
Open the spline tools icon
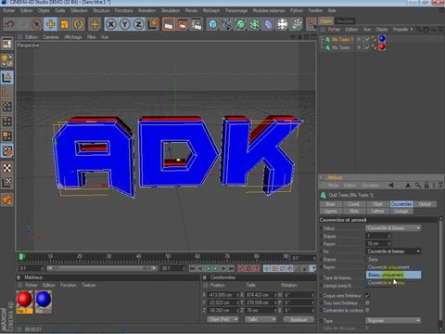(226, 24)
